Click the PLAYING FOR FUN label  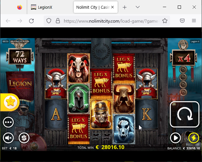coord(20,41)
